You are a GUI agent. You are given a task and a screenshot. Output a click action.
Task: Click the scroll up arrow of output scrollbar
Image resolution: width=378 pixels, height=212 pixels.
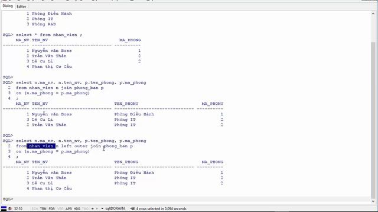[x=373, y=14]
